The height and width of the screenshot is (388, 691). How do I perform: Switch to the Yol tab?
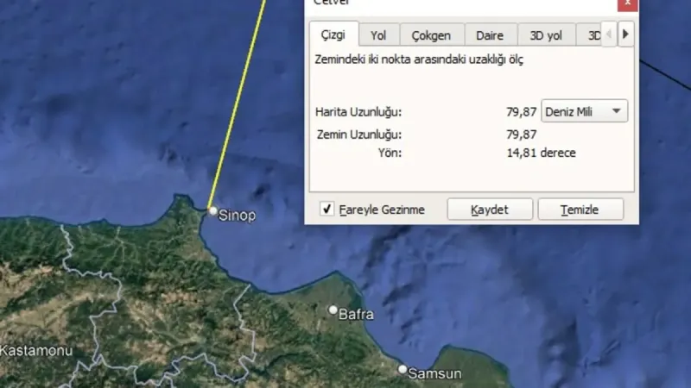tap(378, 35)
